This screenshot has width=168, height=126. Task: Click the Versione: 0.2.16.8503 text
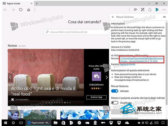(x=121, y=47)
